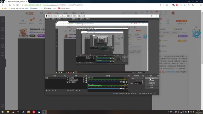
Task: Open source properties gear in Sources toolbar
Action: tap(73, 90)
